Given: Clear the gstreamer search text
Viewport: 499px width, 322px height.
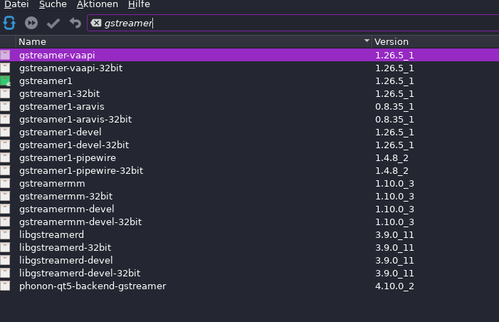Looking at the screenshot, I should 96,23.
